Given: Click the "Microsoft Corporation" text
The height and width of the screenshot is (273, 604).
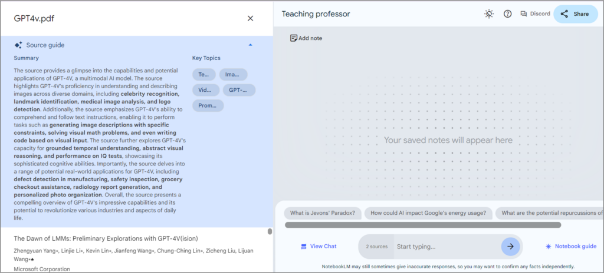Looking at the screenshot, I should [42, 269].
